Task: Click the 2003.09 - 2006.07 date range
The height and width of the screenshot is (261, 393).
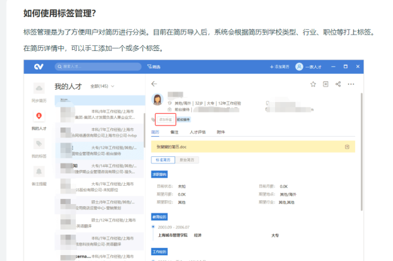Action: click(x=174, y=227)
